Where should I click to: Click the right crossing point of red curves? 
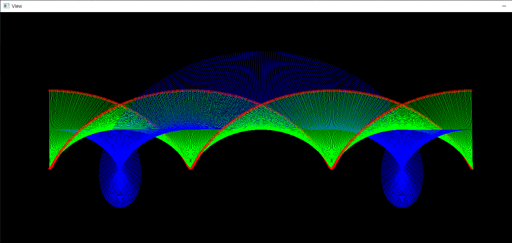click(x=402, y=104)
